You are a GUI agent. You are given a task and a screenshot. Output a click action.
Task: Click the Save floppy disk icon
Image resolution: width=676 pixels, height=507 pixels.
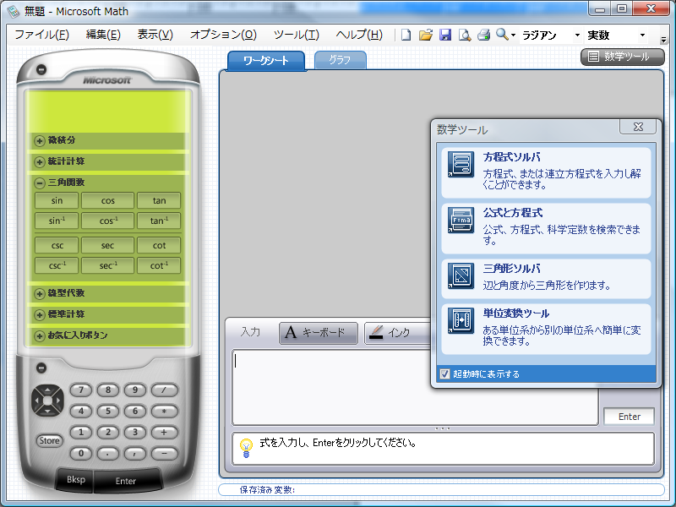(x=445, y=35)
